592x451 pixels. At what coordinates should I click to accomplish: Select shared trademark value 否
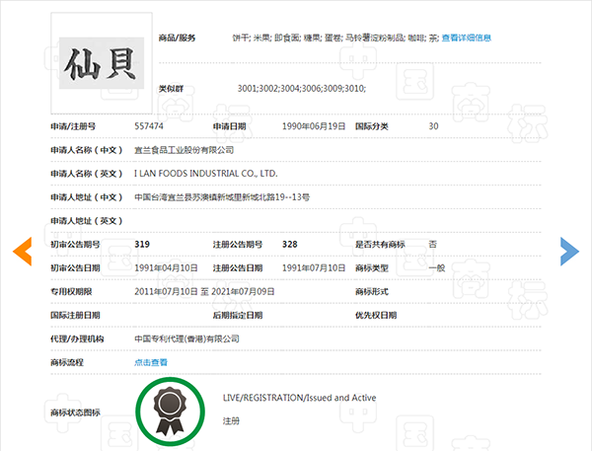click(x=433, y=245)
